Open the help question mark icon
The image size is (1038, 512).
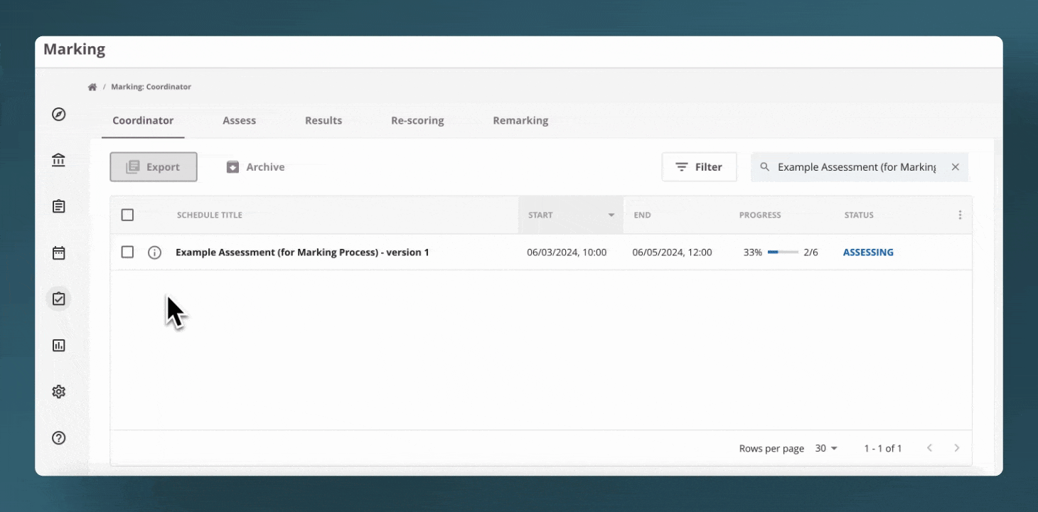[59, 438]
